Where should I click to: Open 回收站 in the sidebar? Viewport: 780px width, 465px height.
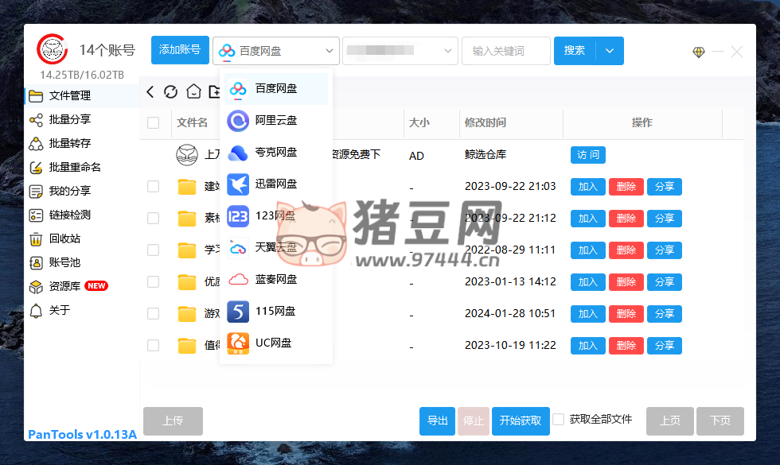(x=82, y=239)
